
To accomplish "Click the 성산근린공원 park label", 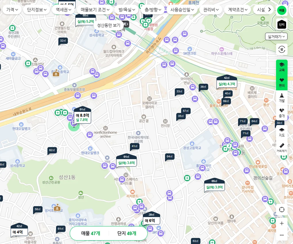I will click(x=51, y=182).
